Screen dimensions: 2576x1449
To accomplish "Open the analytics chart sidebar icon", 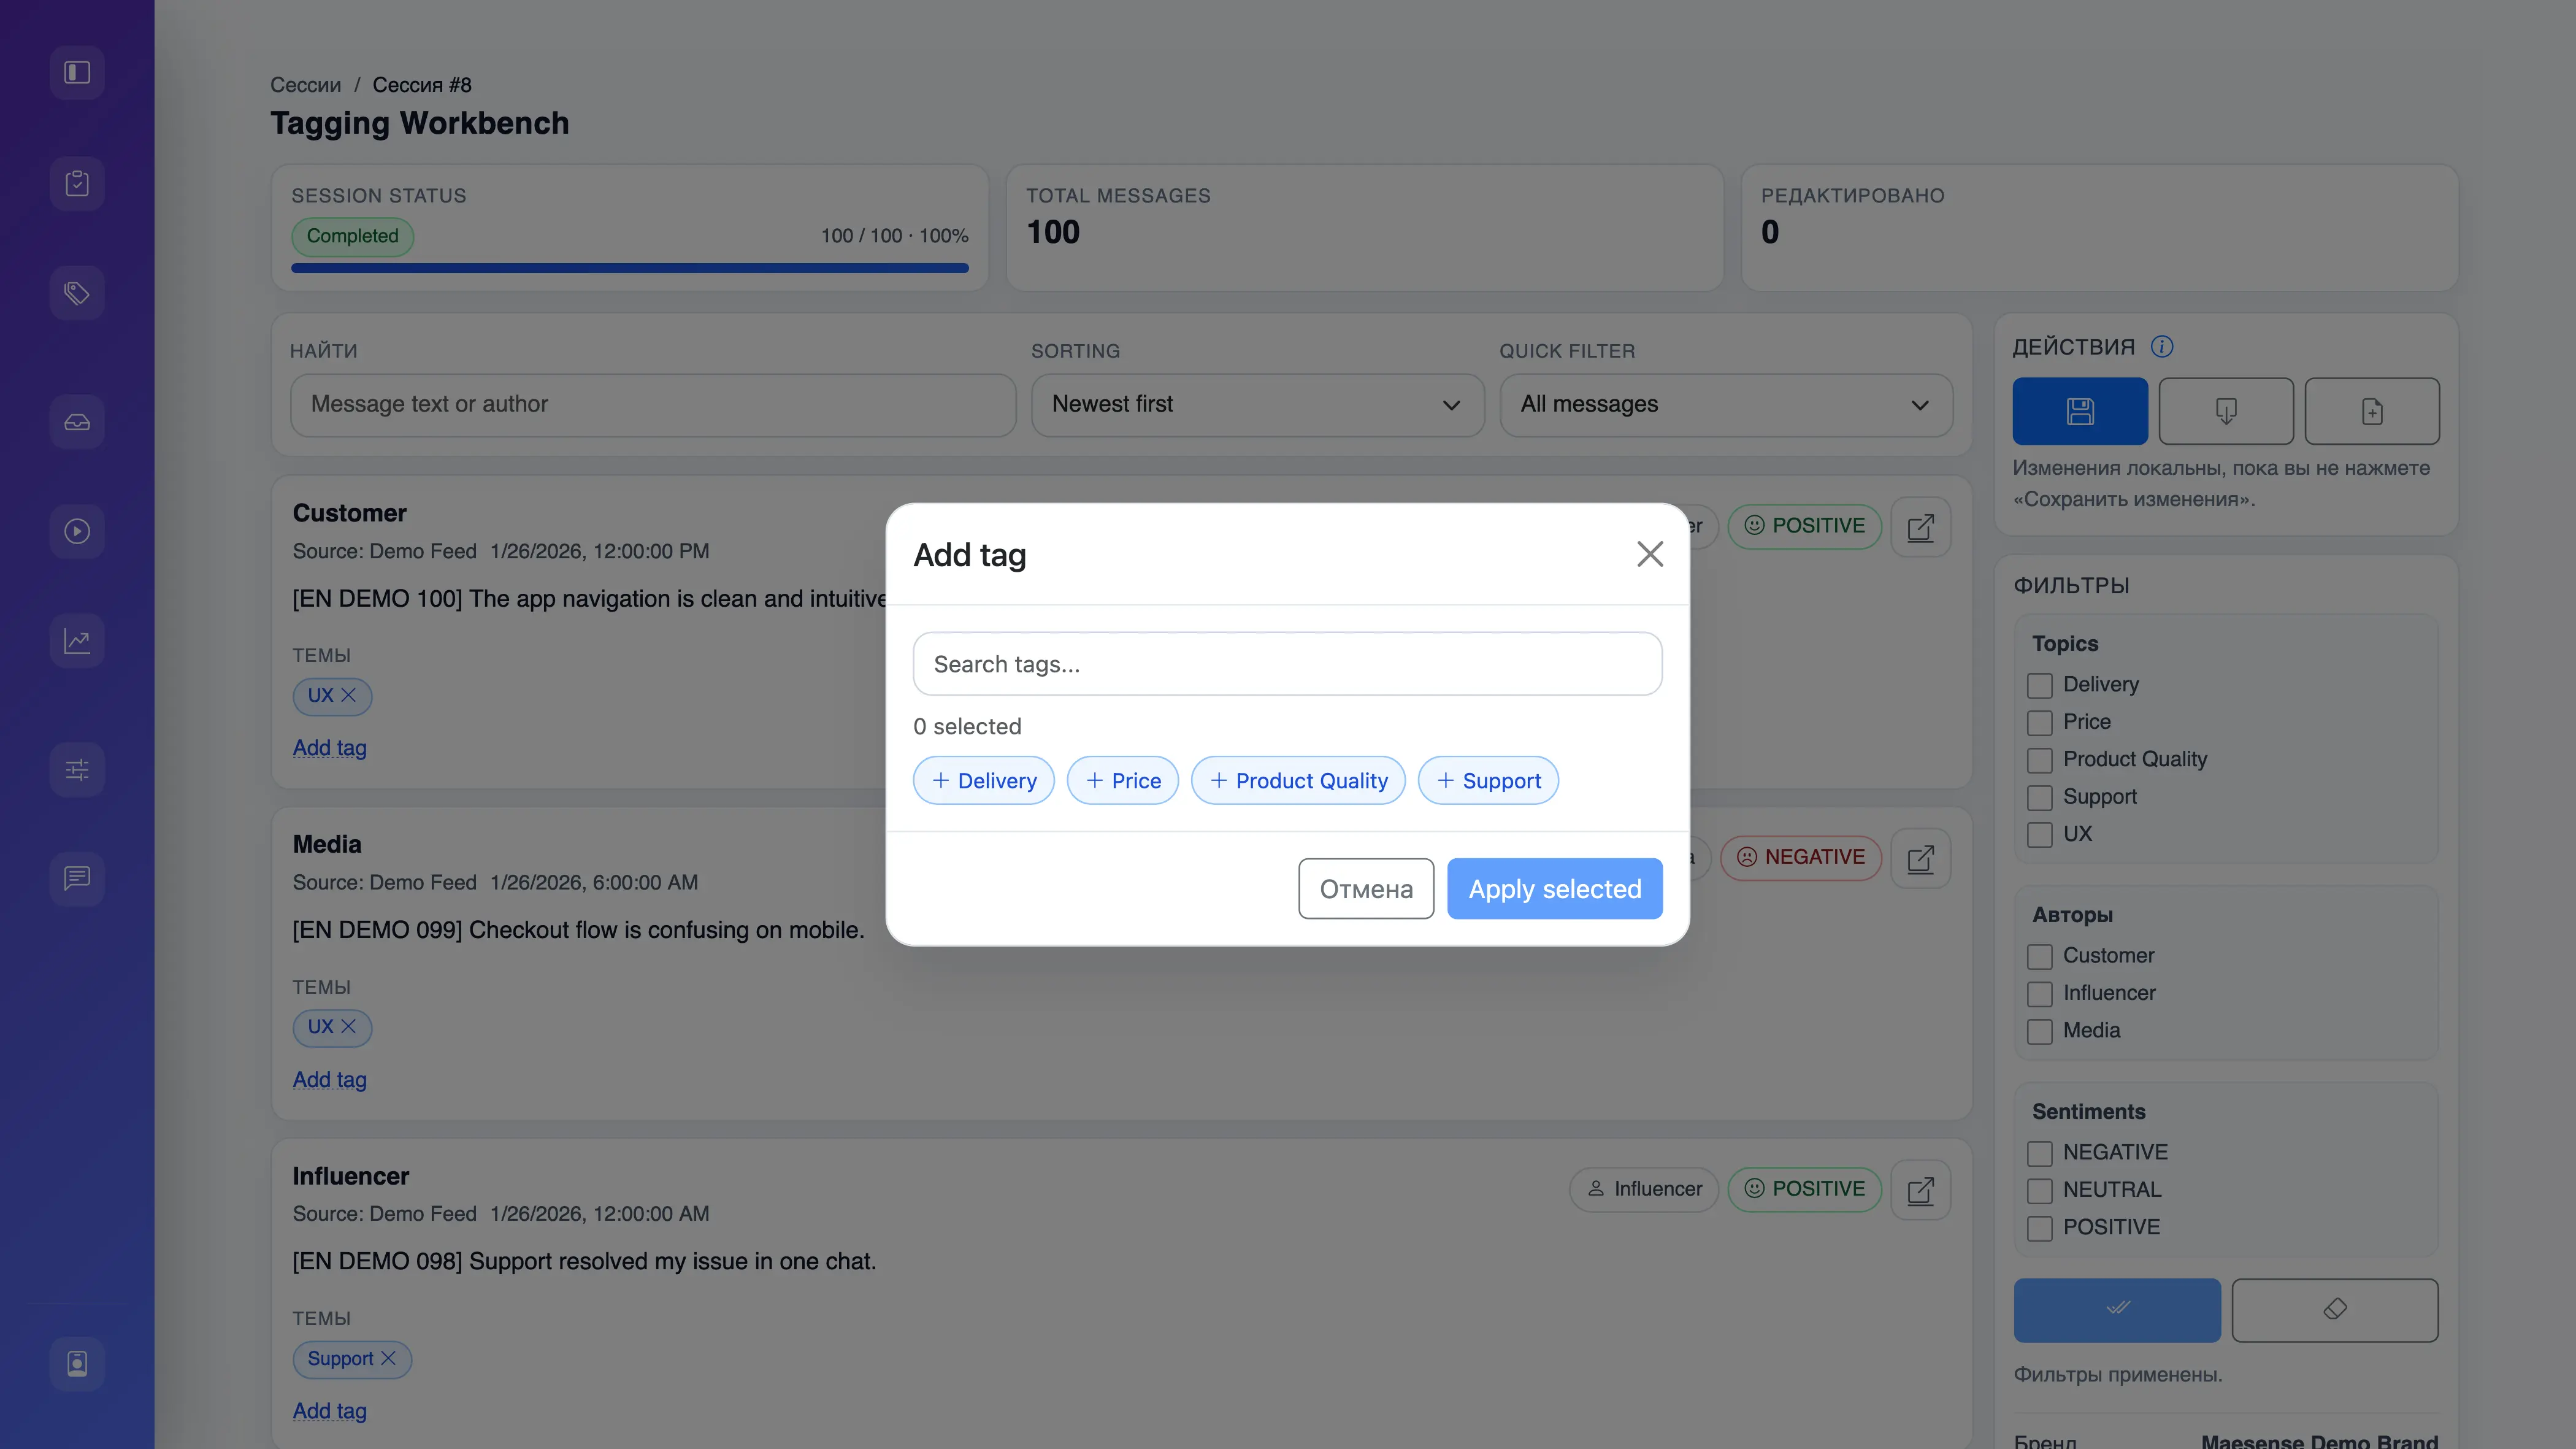I will pyautogui.click(x=77, y=641).
